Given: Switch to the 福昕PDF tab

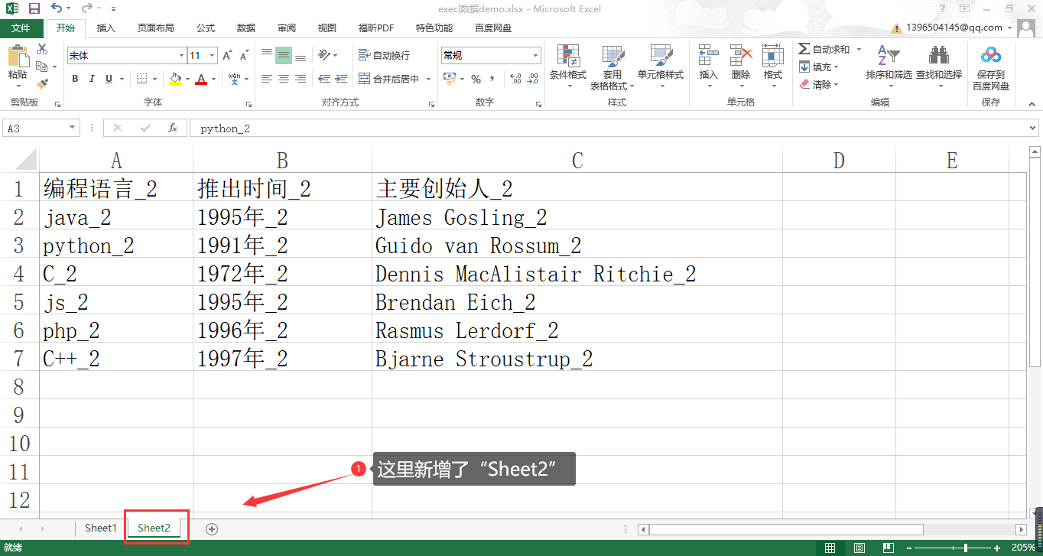Looking at the screenshot, I should [x=376, y=28].
